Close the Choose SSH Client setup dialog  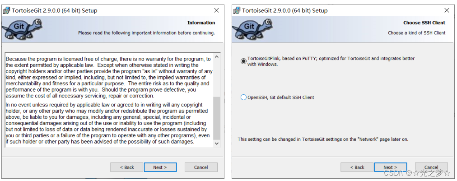click(x=447, y=10)
